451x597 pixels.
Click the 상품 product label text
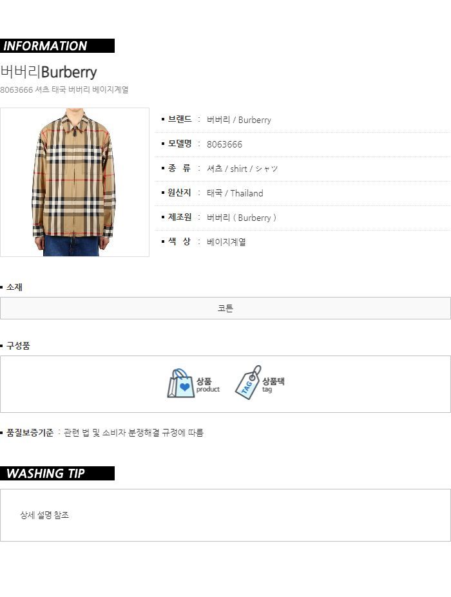(x=204, y=381)
